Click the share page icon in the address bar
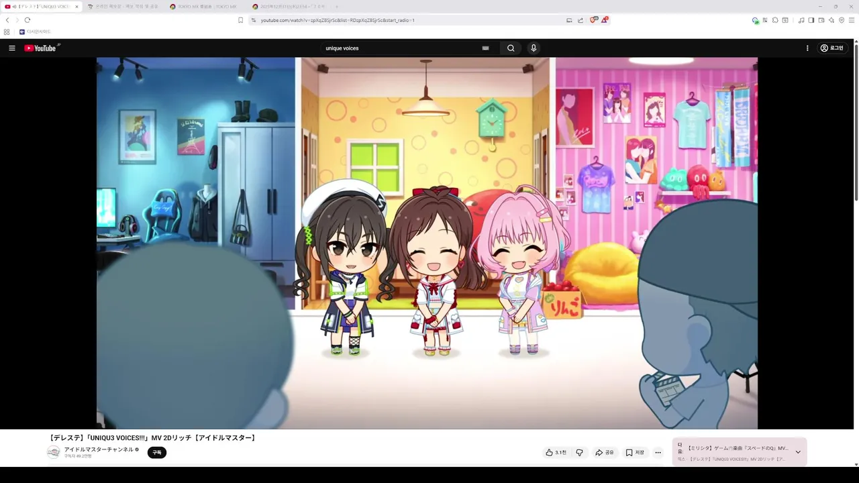The height and width of the screenshot is (483, 859). 580,20
